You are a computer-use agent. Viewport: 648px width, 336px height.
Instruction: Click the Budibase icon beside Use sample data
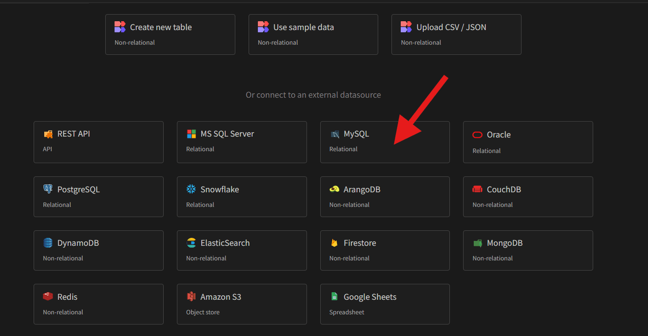click(x=263, y=27)
